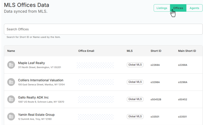Viewport: 203px width, 125px height.
Task: Select the Offices tab
Action: coord(178,8)
